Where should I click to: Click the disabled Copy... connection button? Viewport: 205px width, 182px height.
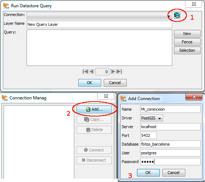click(x=94, y=119)
